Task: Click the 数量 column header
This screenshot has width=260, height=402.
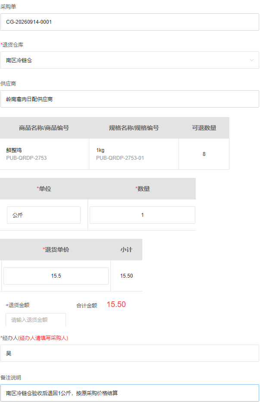Action: coord(143,189)
